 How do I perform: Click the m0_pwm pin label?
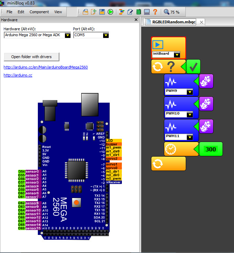pos(114,179)
